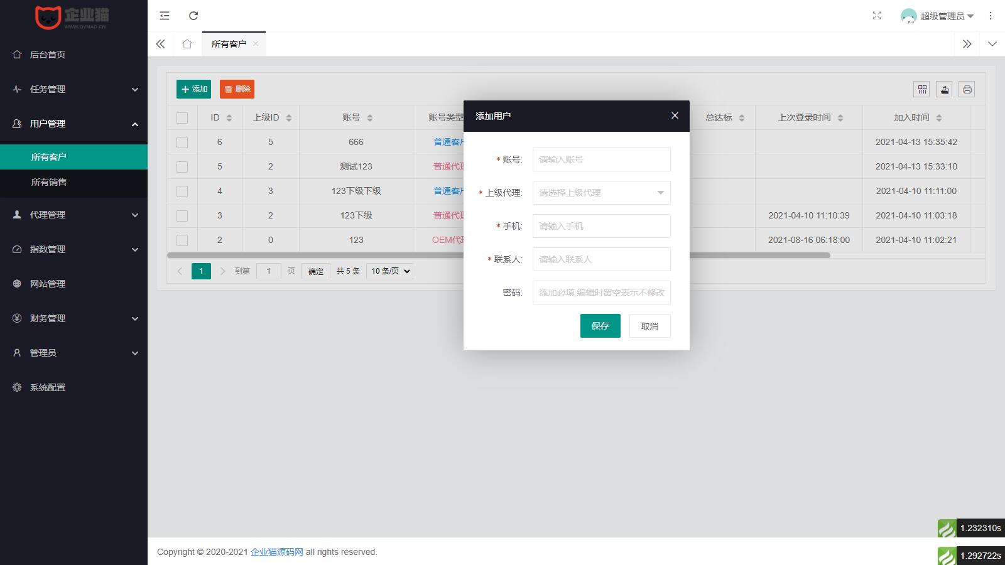This screenshot has height=565, width=1005.
Task: Tick the checkbox for row ID 6
Action: point(182,143)
